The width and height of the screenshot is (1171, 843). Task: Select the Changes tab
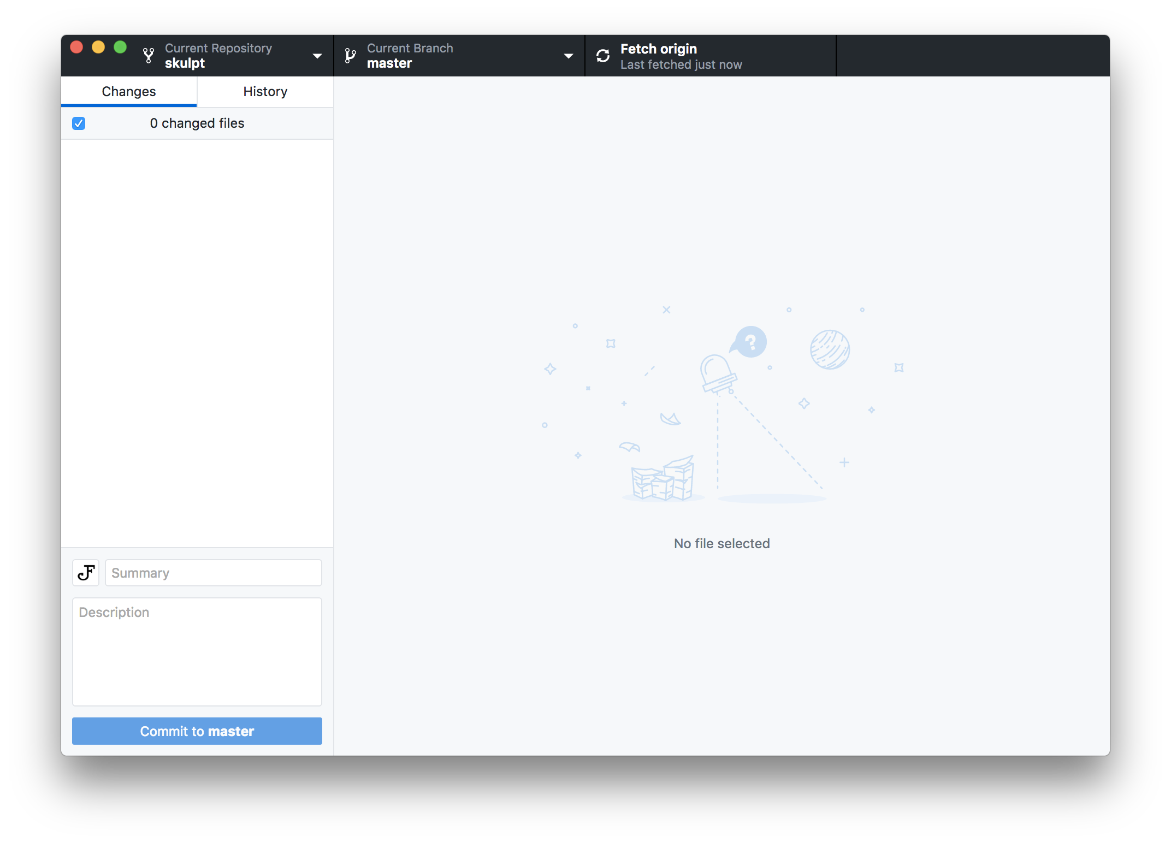129,91
